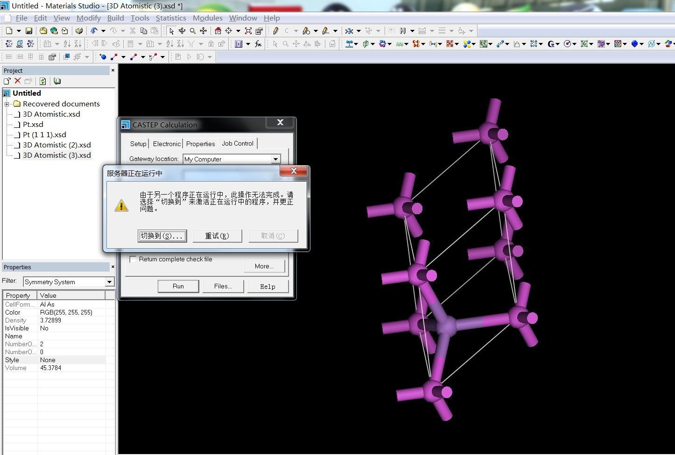This screenshot has width=675, height=455.
Task: Click the 切换到(S)... switch-to button
Action: pyautogui.click(x=162, y=236)
